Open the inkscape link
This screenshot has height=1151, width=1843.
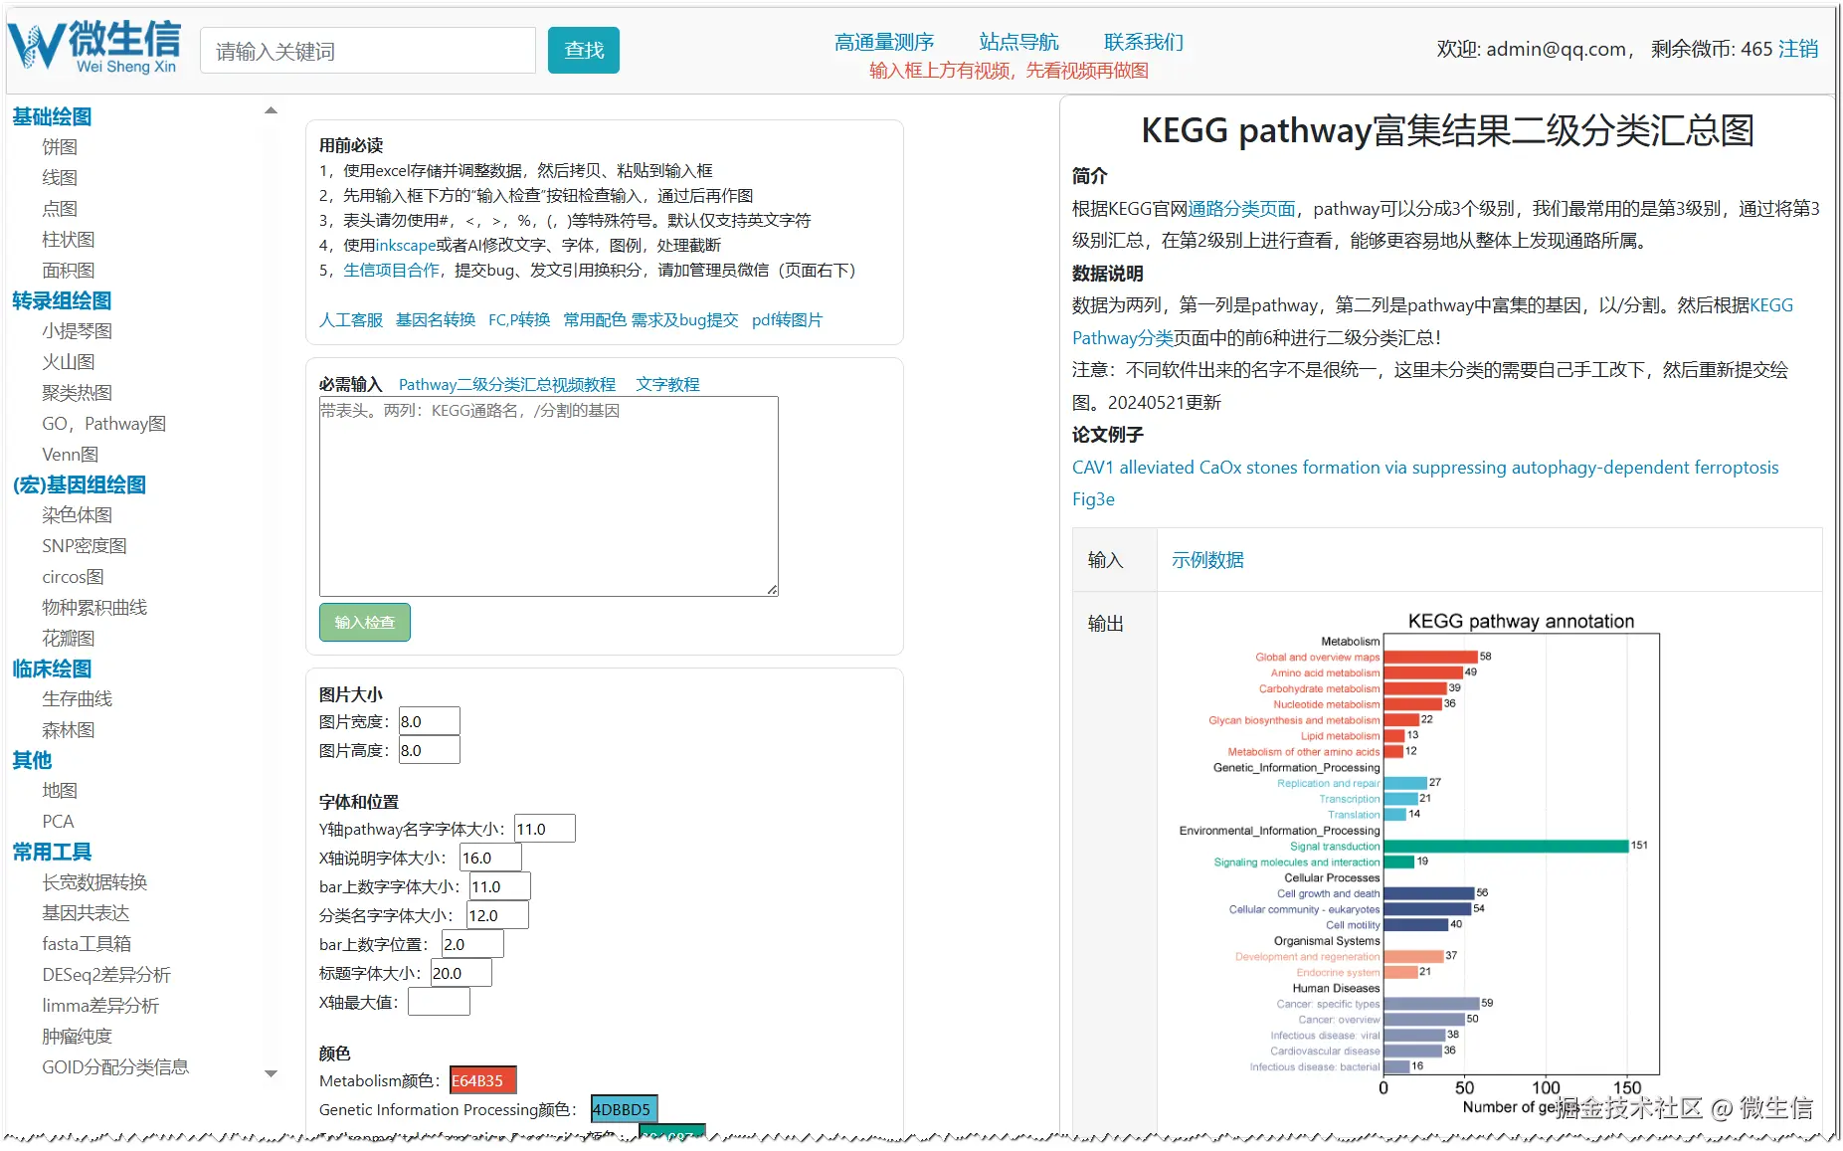406,246
